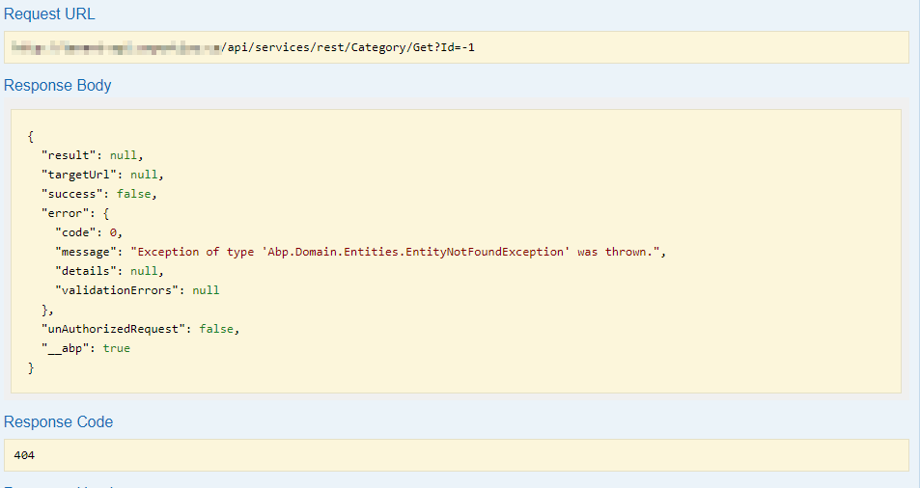Select the 404 response code value
Image resolution: width=920 pixels, height=488 pixels.
pos(24,455)
